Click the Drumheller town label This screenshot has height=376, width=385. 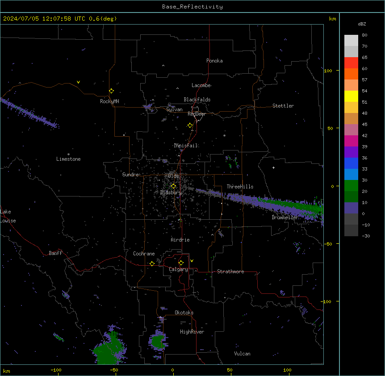coord(285,217)
